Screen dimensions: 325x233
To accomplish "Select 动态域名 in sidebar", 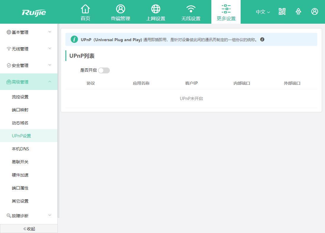I will click(x=29, y=123).
